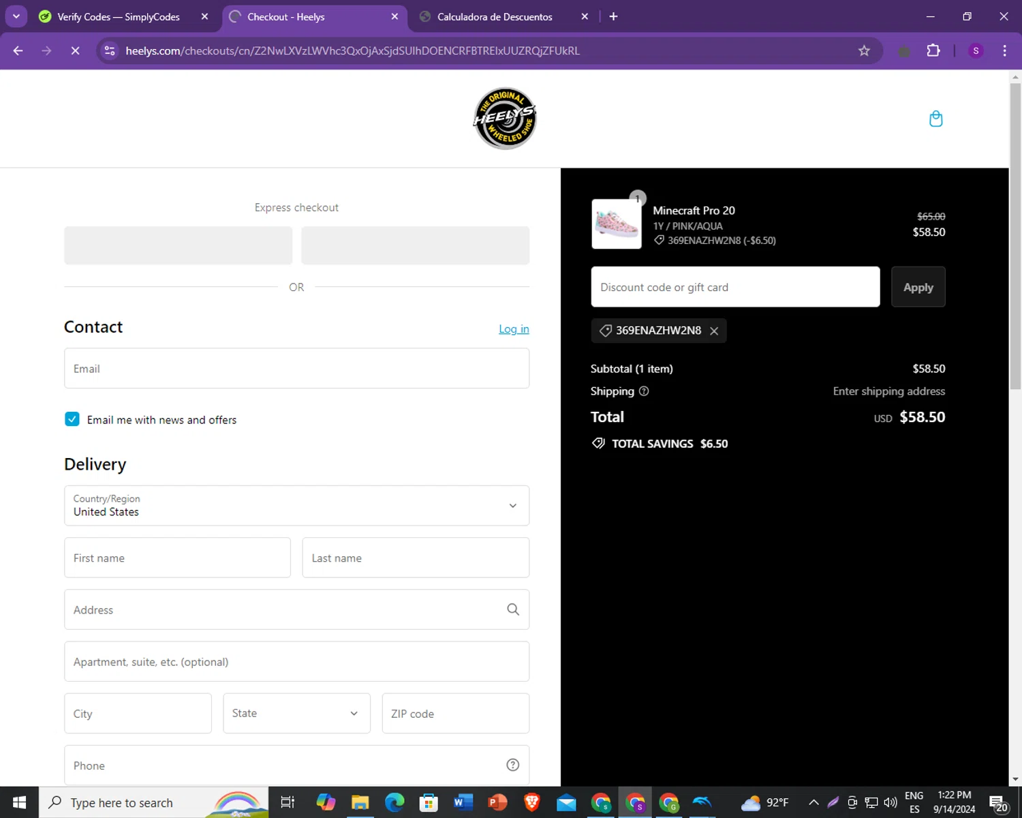Viewport: 1022px width, 818px height.
Task: Open the Country/Region dropdown
Action: [x=296, y=506]
